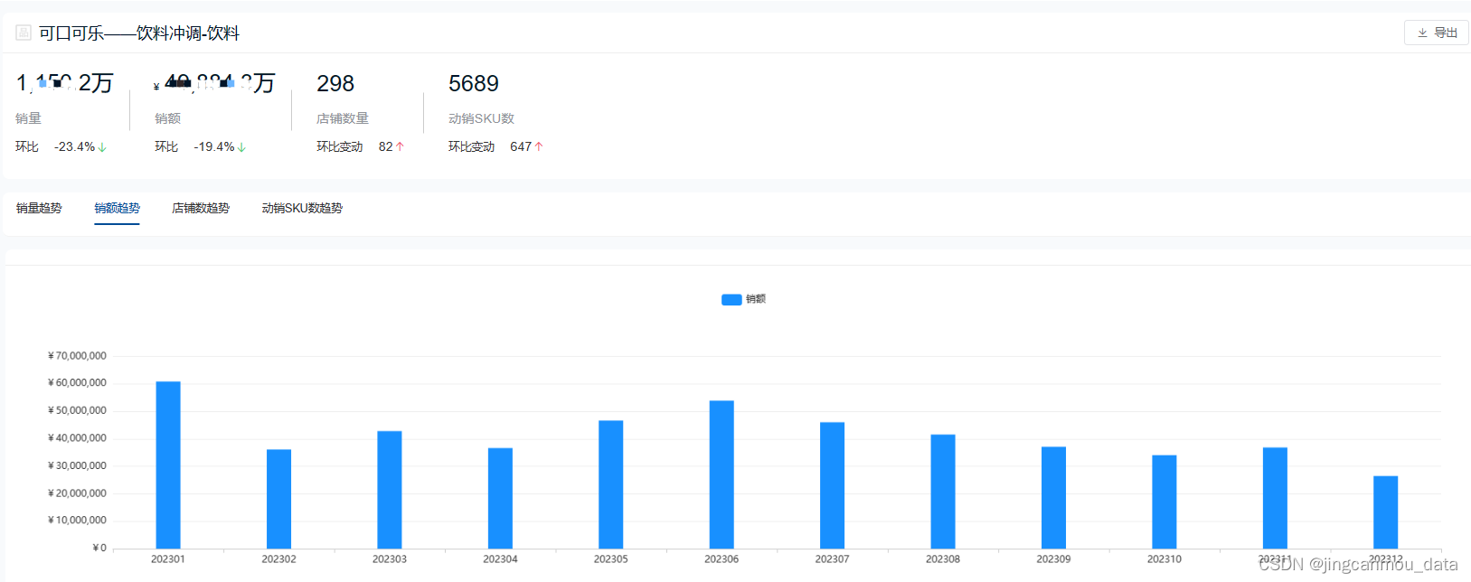This screenshot has width=1471, height=582.
Task: Select the 202308 bar in chart
Action: click(943, 492)
